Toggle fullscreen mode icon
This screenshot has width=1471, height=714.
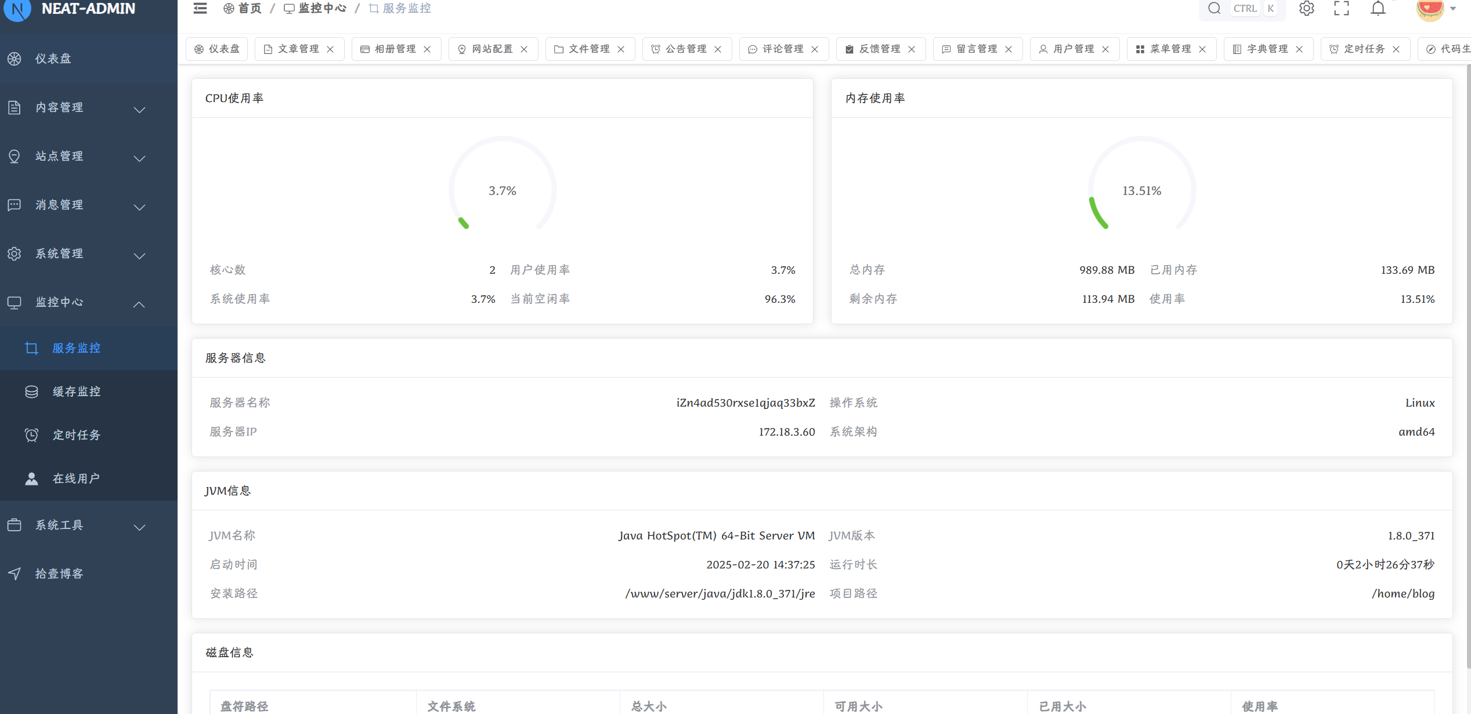coord(1342,8)
